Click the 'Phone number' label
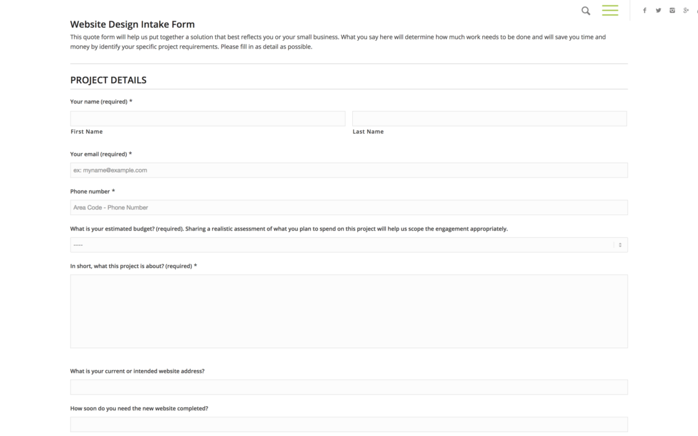The height and width of the screenshot is (436, 698). (90, 192)
